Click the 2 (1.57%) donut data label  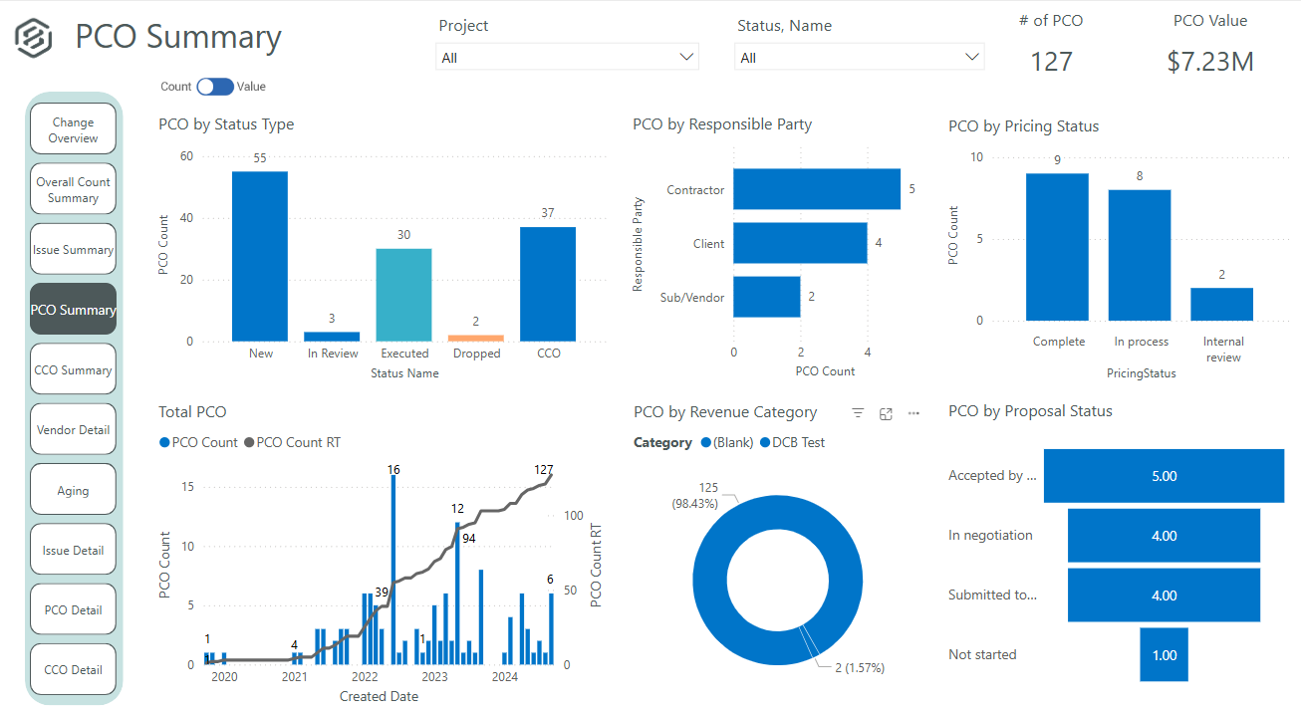point(859,666)
